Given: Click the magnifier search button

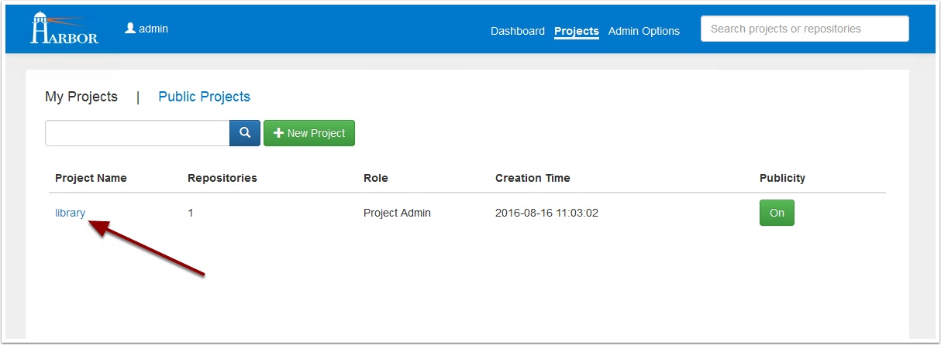Looking at the screenshot, I should (245, 133).
